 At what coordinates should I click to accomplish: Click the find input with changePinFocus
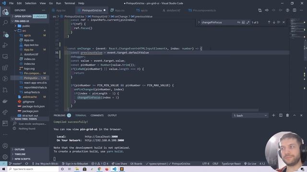[x=218, y=22]
